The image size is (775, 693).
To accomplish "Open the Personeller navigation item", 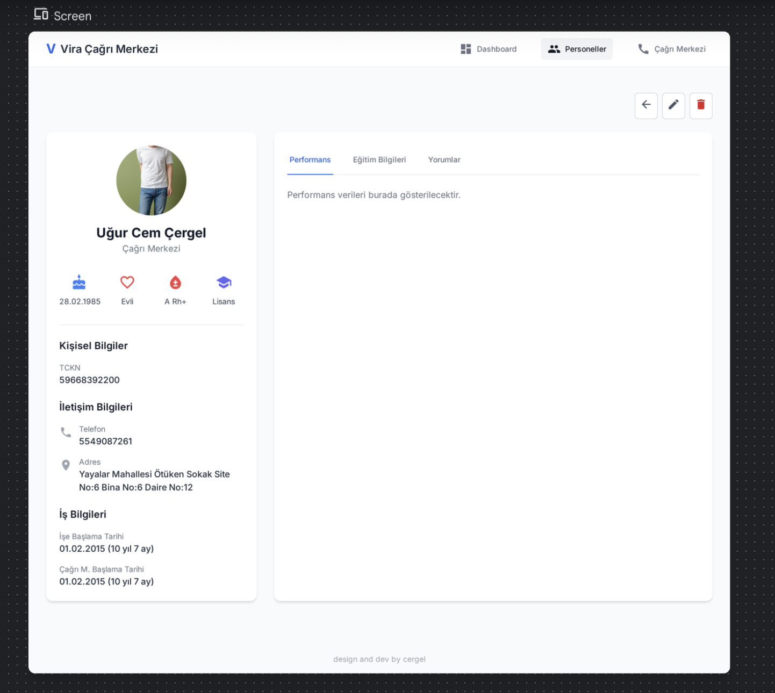I will coord(577,49).
